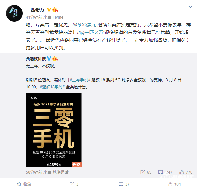Open the @一匹老万 mention in the repost
Image resolution: width=197 pixels, height=190 pixels.
[x=91, y=32]
